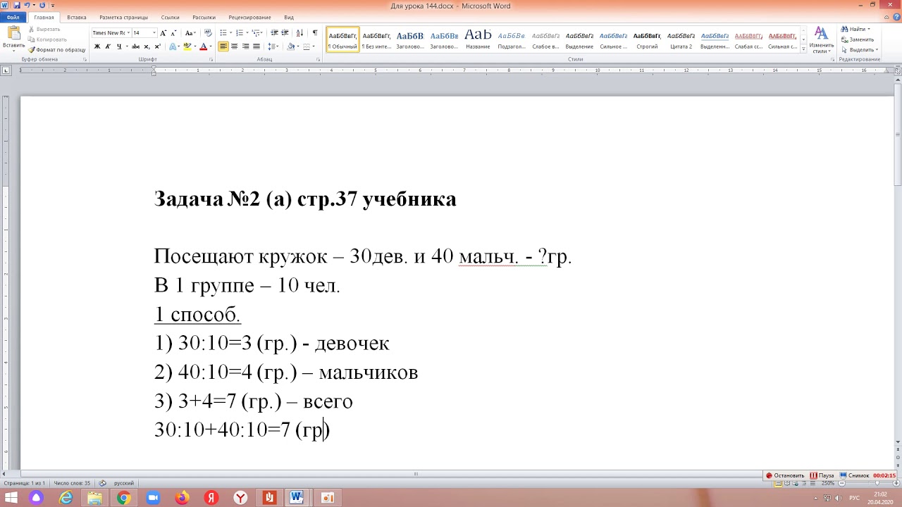Decrease font size with shrink font icon

[173, 33]
